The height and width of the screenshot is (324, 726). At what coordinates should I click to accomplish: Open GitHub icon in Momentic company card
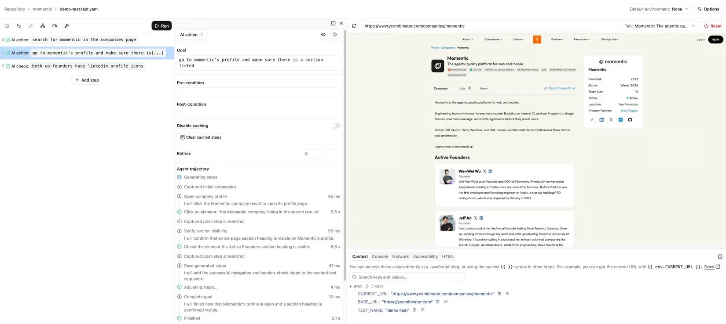tap(630, 120)
